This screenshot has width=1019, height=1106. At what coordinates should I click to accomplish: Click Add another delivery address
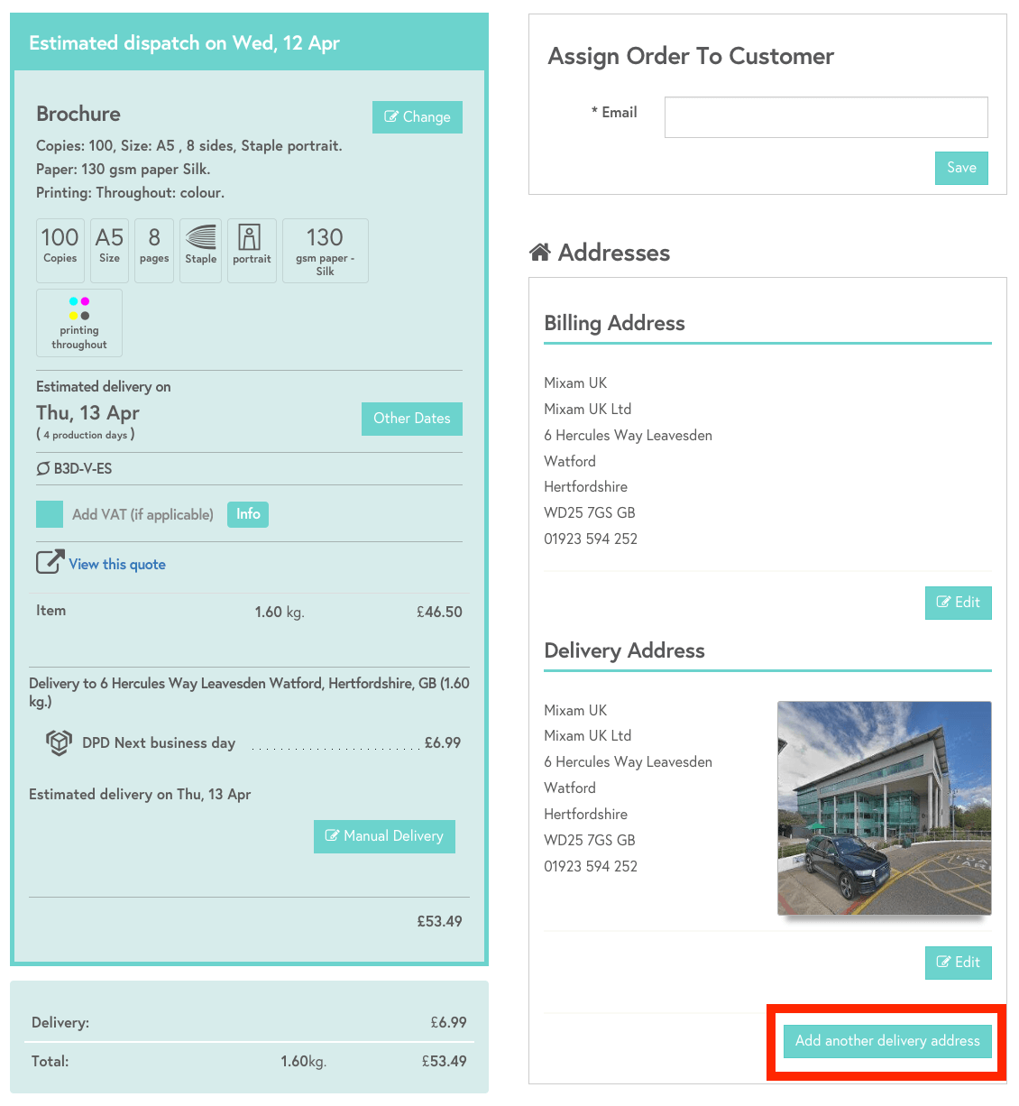[x=887, y=1041]
